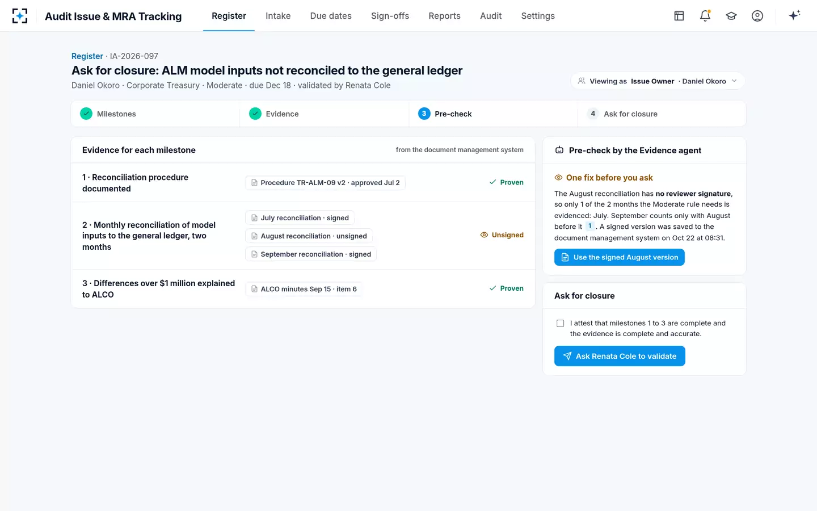Click the eye icon beside One fix before you ask
817x511 pixels.
click(558, 178)
